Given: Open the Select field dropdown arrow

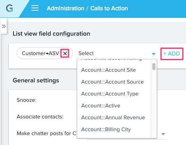Looking at the screenshot, I should click(153, 54).
